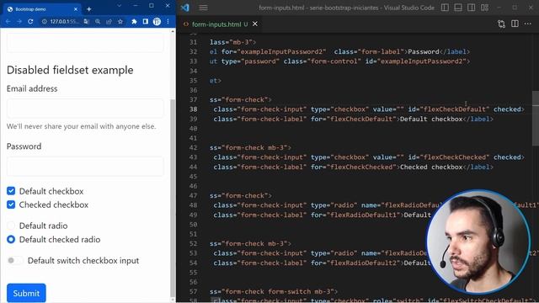
Task: Close the form-inputs.html editor tab
Action: [255, 24]
